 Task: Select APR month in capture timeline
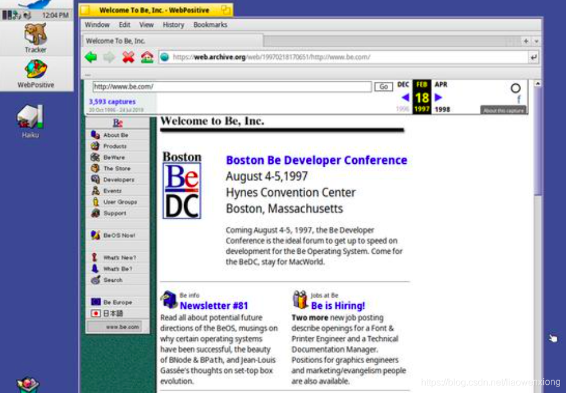(x=441, y=84)
